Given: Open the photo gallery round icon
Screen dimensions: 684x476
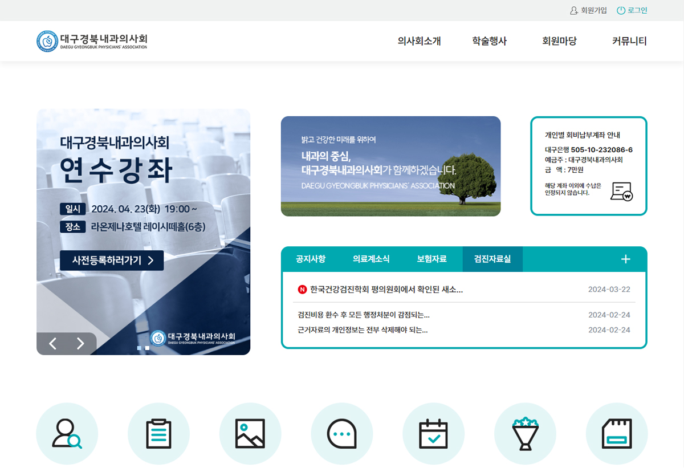Looking at the screenshot, I should point(250,434).
